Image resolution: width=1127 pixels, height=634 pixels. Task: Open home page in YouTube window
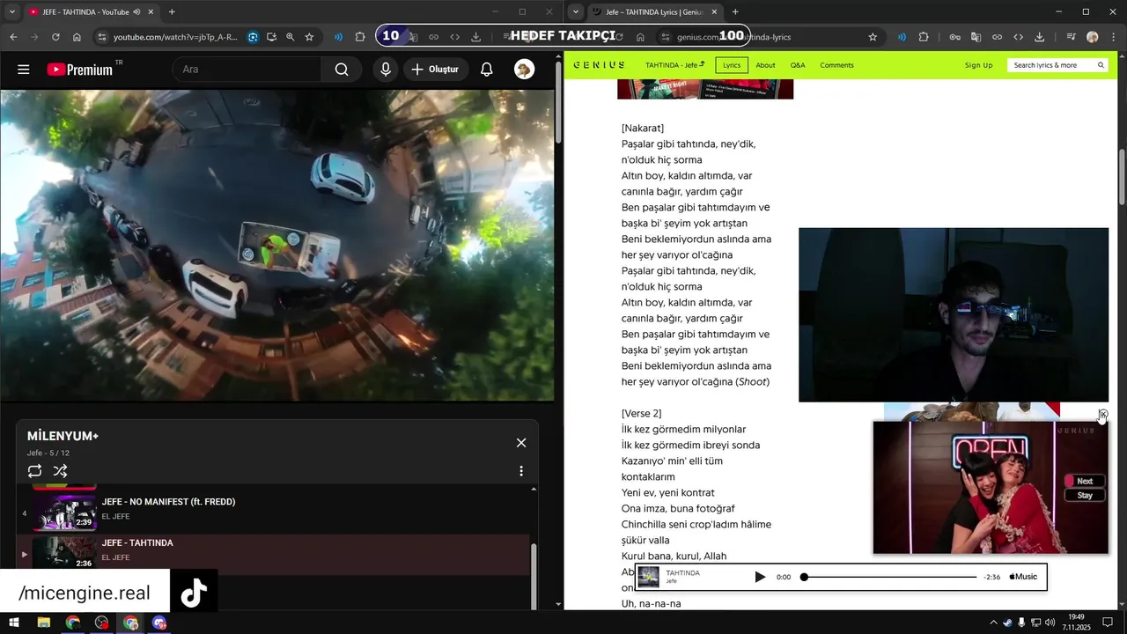click(77, 37)
